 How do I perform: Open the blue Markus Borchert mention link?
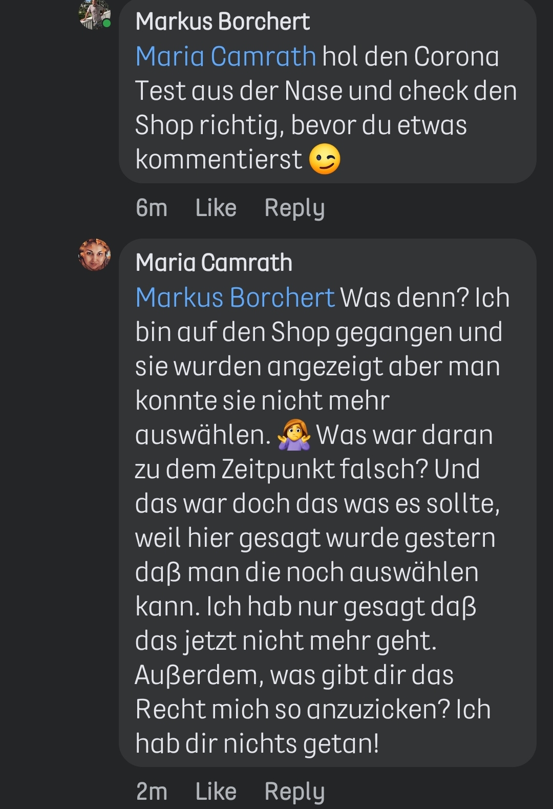235,297
